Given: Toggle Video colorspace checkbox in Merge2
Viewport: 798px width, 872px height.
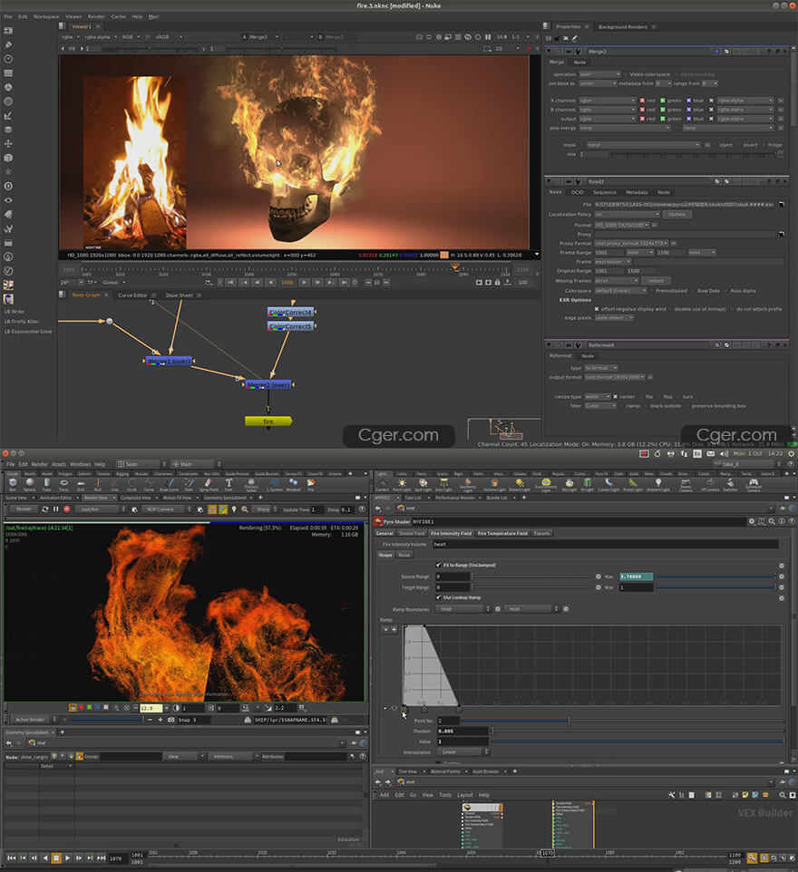Looking at the screenshot, I should [x=626, y=74].
